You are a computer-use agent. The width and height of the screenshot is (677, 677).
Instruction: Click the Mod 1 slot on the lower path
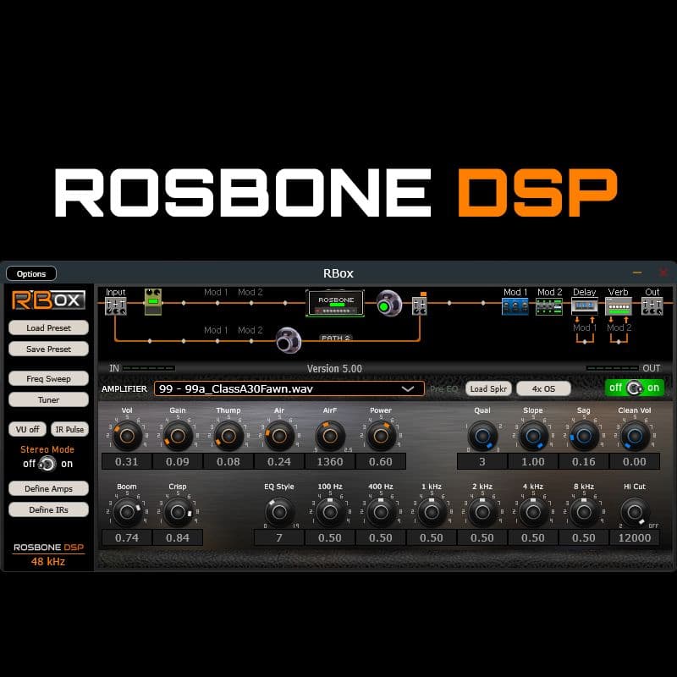point(216,330)
